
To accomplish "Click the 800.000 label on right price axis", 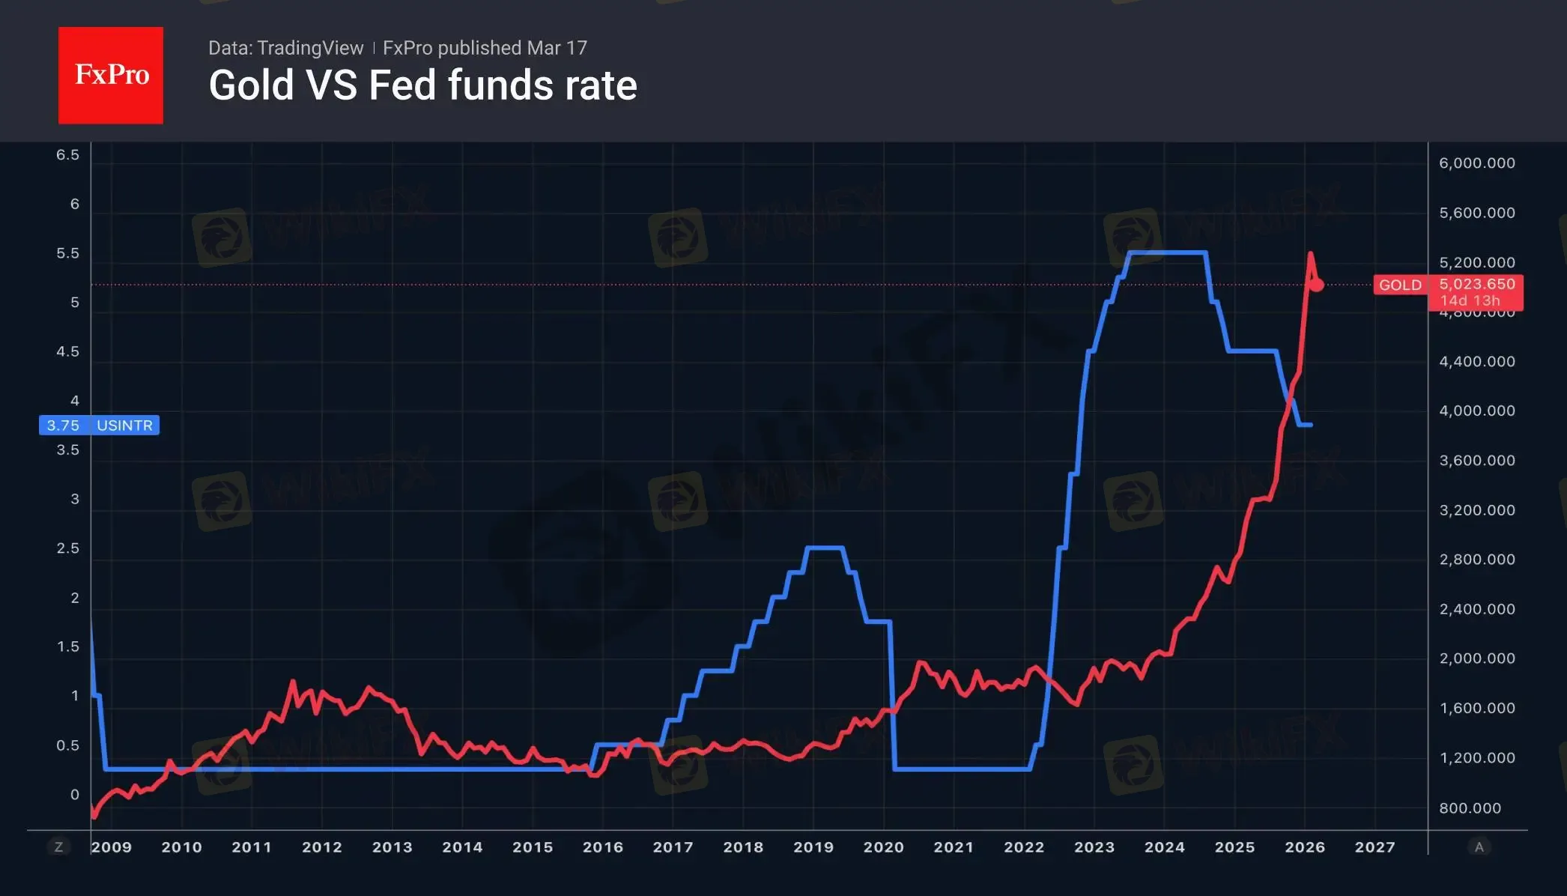I will point(1470,808).
